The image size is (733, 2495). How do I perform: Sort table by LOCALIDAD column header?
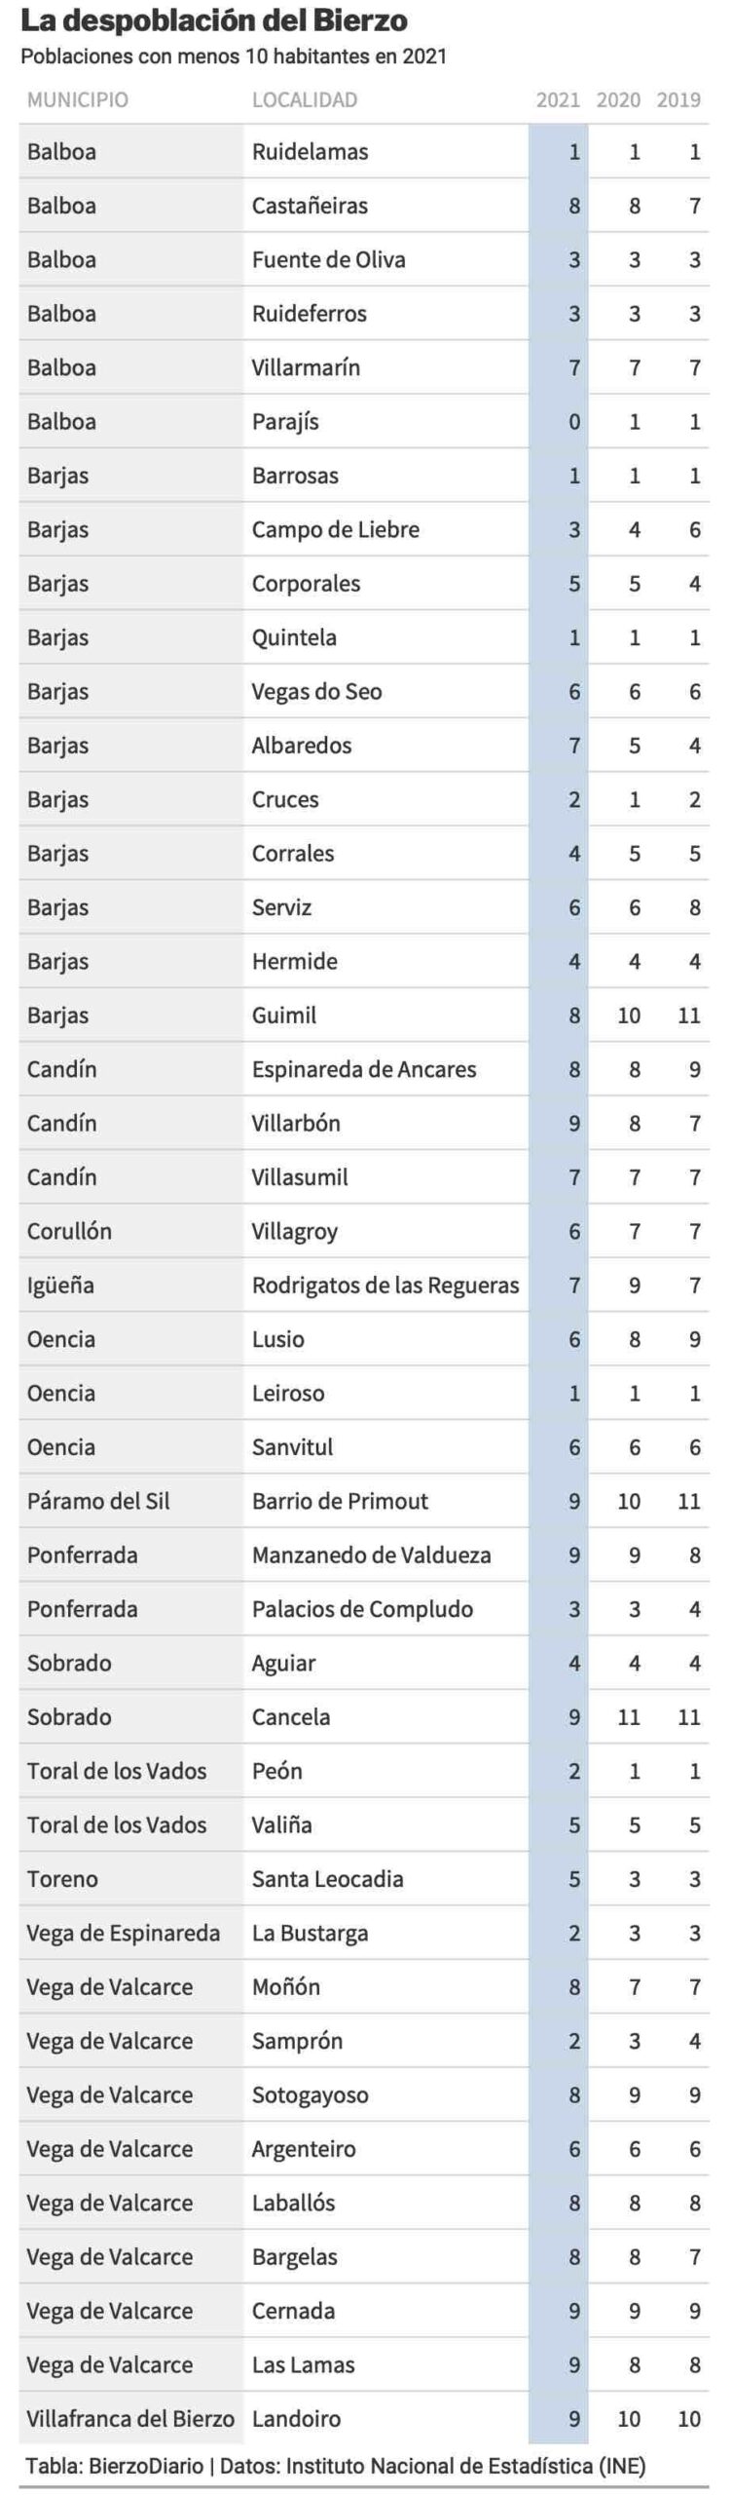pyautogui.click(x=305, y=99)
